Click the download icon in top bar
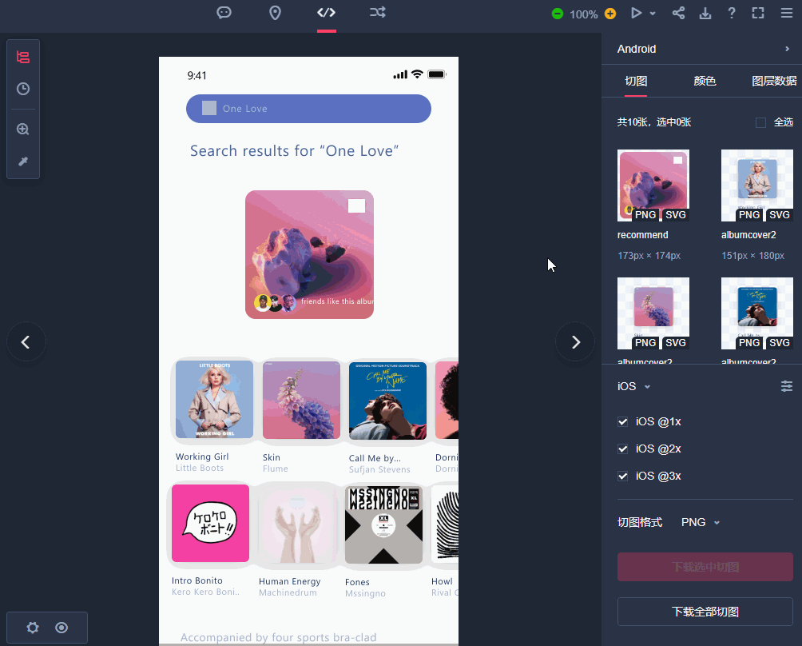The image size is (802, 646). pos(705,14)
